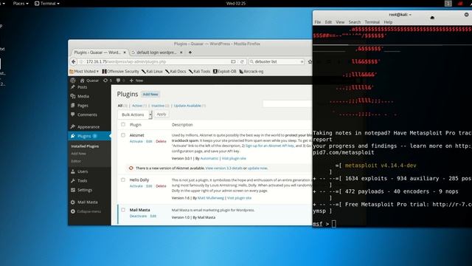Click Edit link under Hello Dolly

click(149, 186)
